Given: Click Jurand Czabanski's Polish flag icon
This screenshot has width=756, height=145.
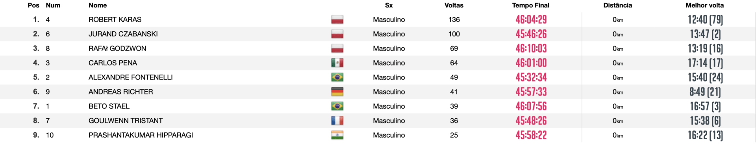Looking at the screenshot, I should [x=337, y=34].
